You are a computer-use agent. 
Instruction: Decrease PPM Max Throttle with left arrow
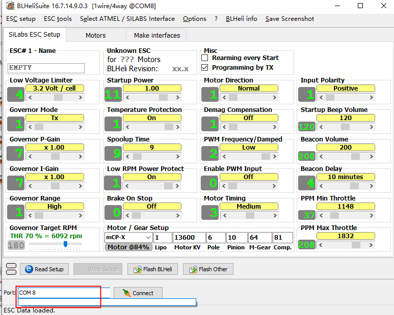click(321, 245)
